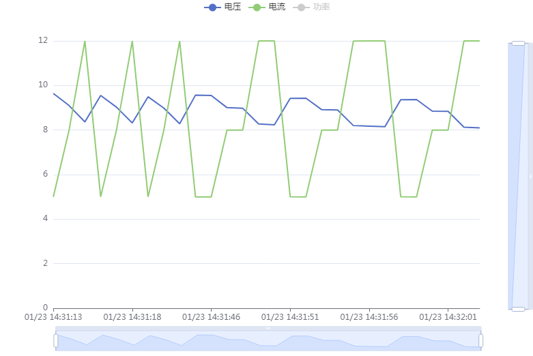533x356 pixels.
Task: Click the x-axis label 01/23 14:31:18
Action: coord(132,317)
